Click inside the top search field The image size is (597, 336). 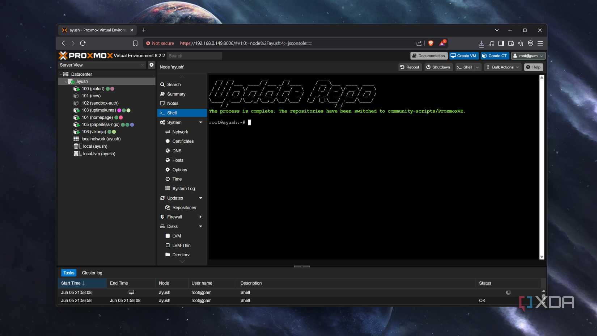click(194, 56)
